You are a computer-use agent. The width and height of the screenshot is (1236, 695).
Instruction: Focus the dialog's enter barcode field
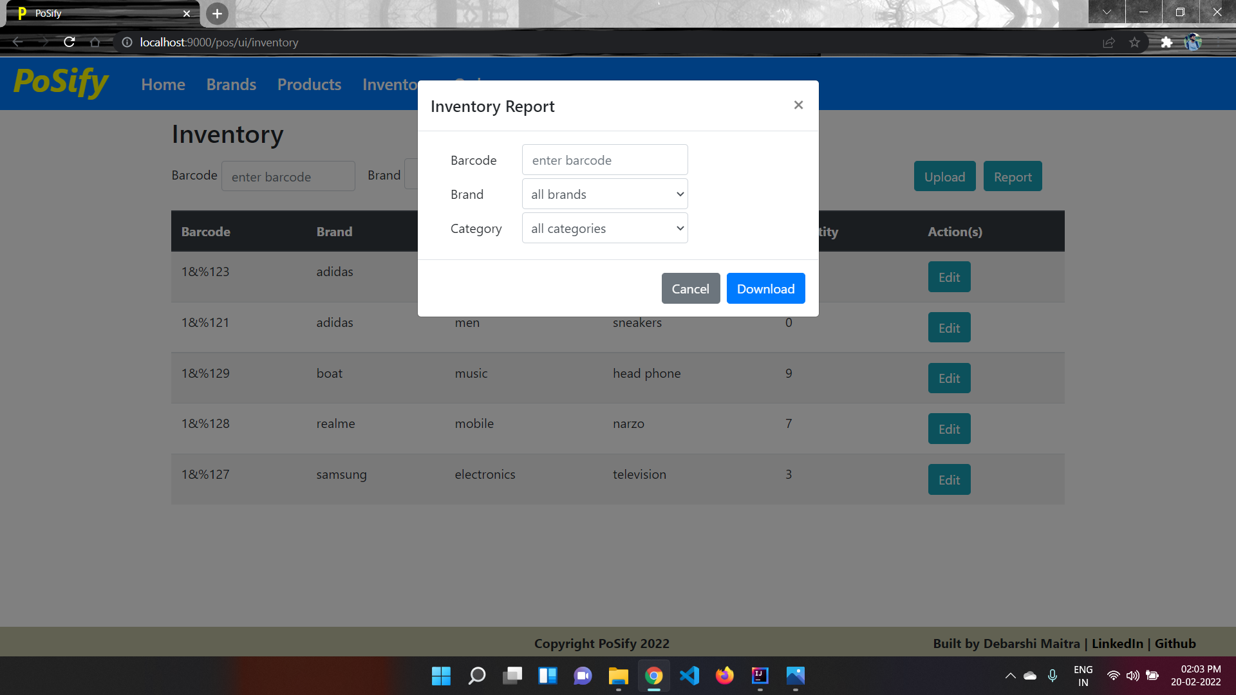[604, 160]
